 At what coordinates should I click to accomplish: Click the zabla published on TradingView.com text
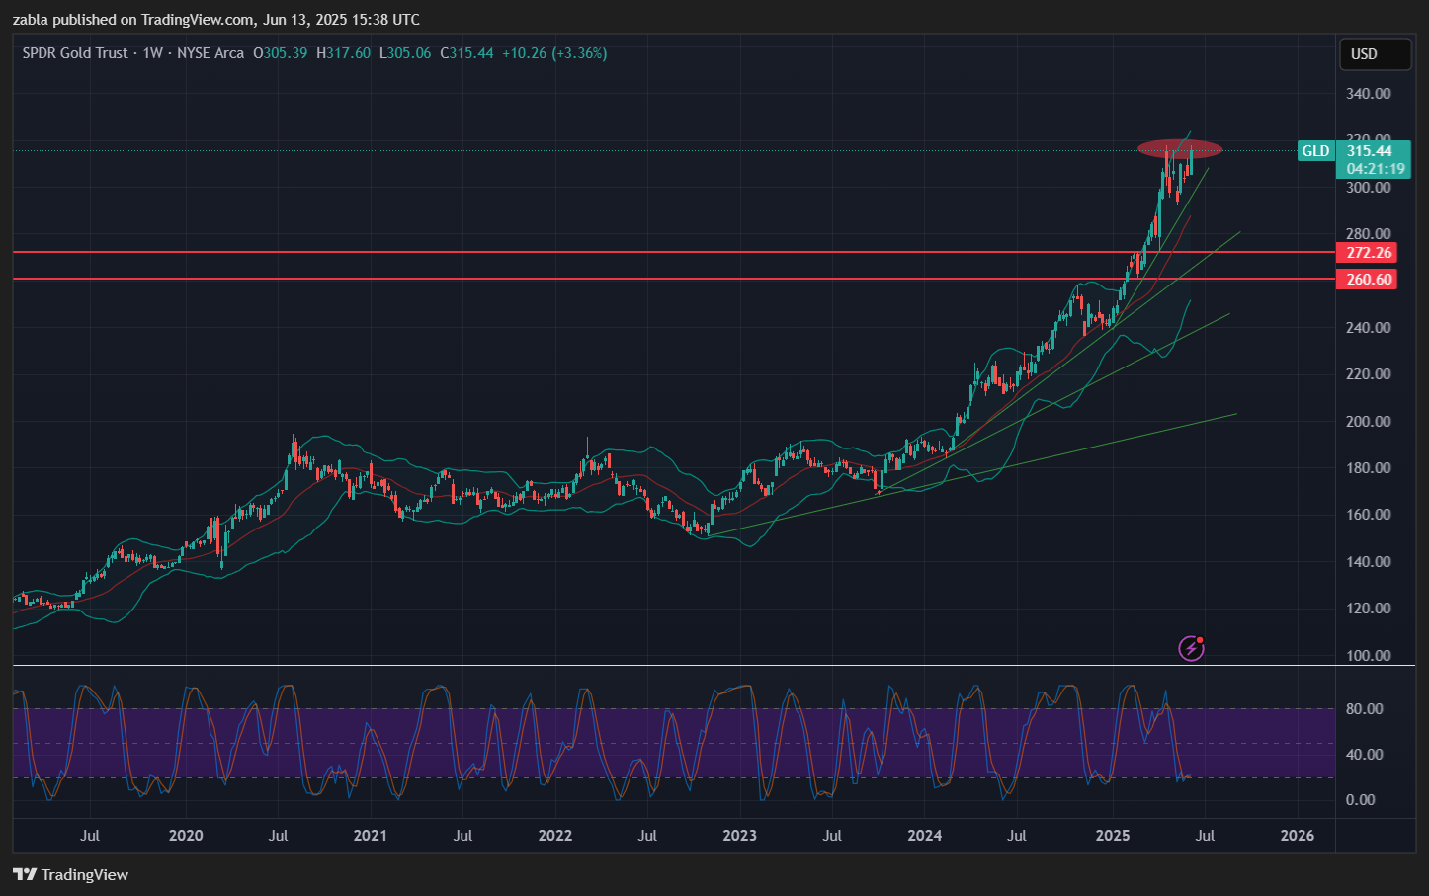click(215, 20)
